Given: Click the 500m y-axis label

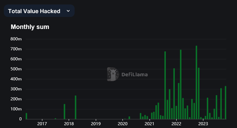Looking at the screenshot, I should [16, 69].
